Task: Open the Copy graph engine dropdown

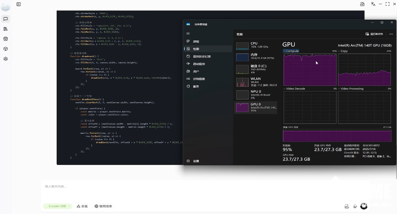Action: (x=339, y=51)
